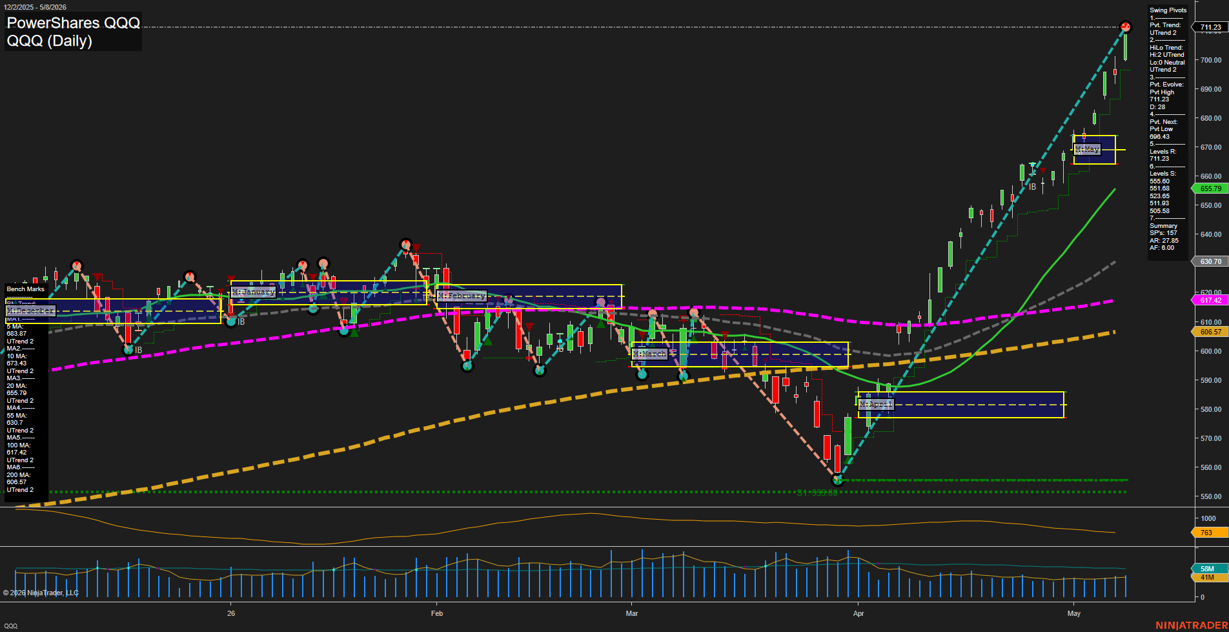Click the 100 MA: entry in Bench Marks
Viewport: 1229px width, 632px height.
[18, 445]
